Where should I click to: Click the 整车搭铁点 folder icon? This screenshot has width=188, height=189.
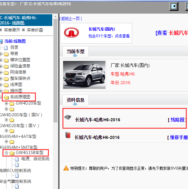point(6,79)
